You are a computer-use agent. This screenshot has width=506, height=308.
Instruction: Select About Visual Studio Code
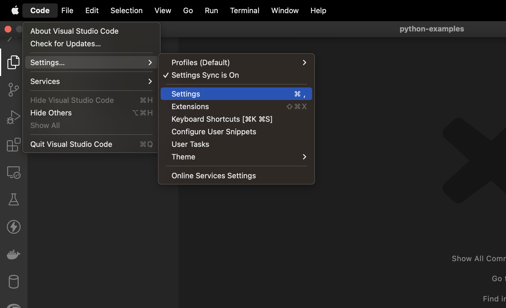pos(91,31)
